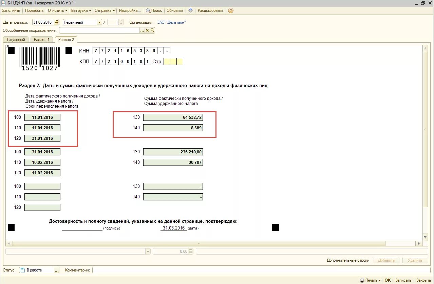Select line 120 date field 11.02.2016

[42, 173]
